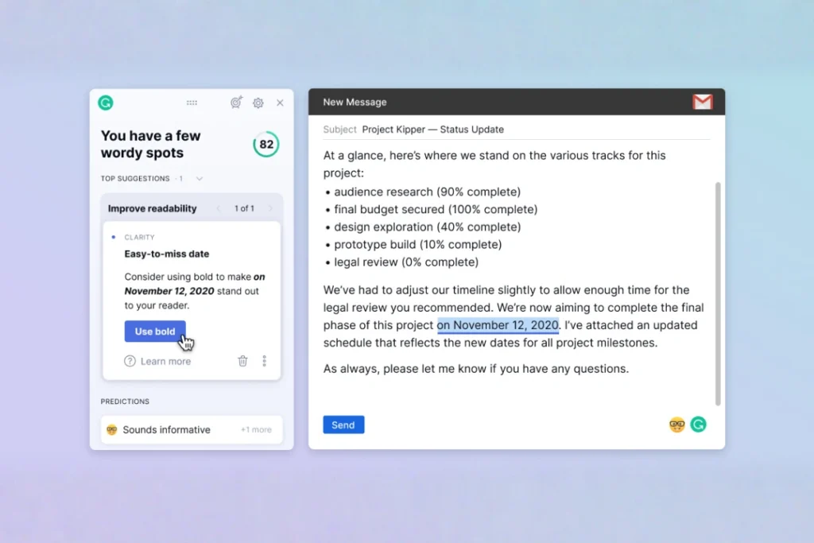Delete the suggestion using the trash icon
Viewport: 814px width, 543px height.
tap(242, 361)
